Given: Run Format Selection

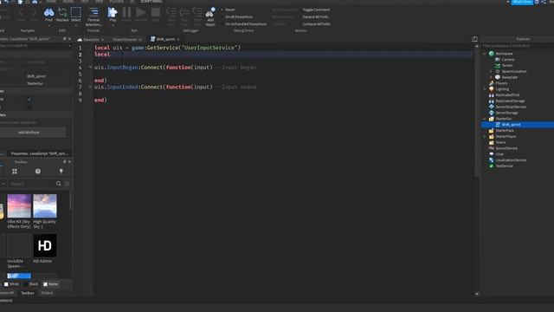Looking at the screenshot, I should (x=93, y=16).
